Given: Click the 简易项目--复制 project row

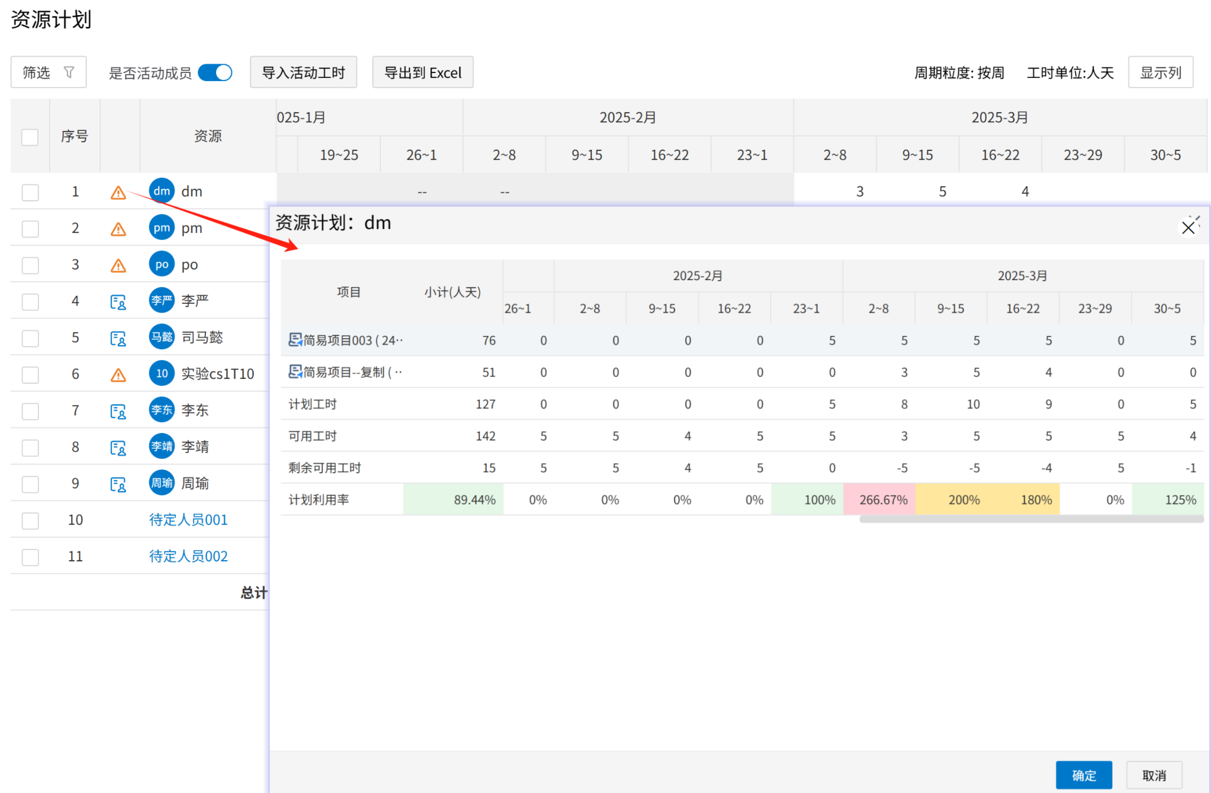Looking at the screenshot, I should (351, 372).
